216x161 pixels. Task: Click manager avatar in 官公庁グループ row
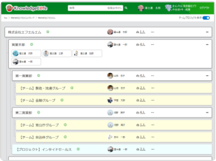[x=110, y=125]
